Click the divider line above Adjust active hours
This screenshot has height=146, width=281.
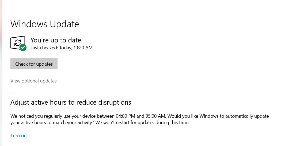tap(140, 94)
